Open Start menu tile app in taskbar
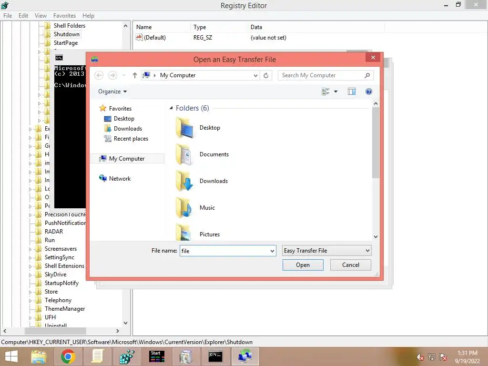 point(156,356)
